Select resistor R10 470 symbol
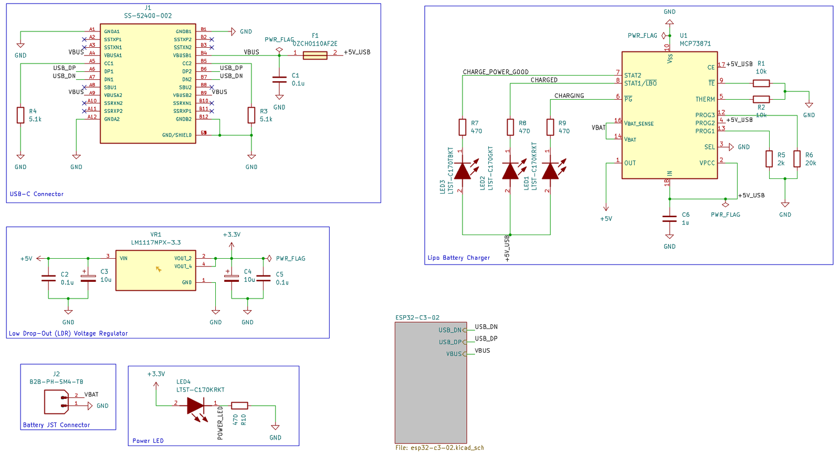Viewport: 840px width, 456px height. pyautogui.click(x=239, y=406)
